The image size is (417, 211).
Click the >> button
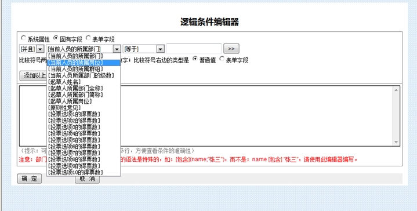pyautogui.click(x=231, y=49)
